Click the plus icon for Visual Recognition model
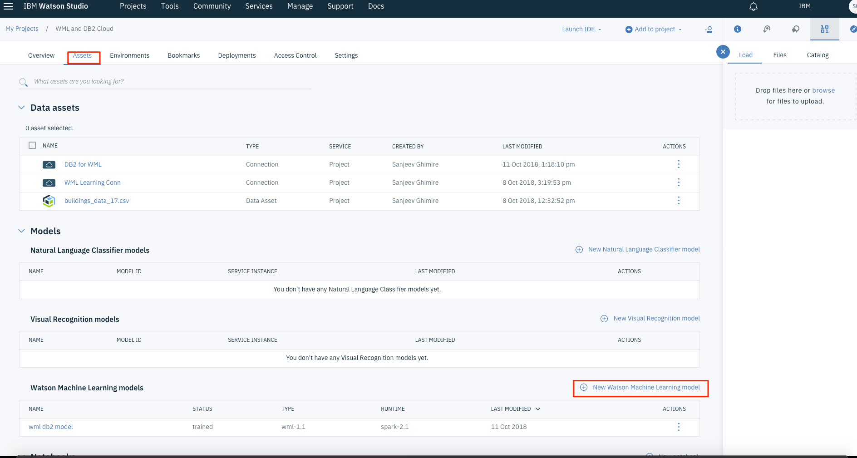 point(604,319)
